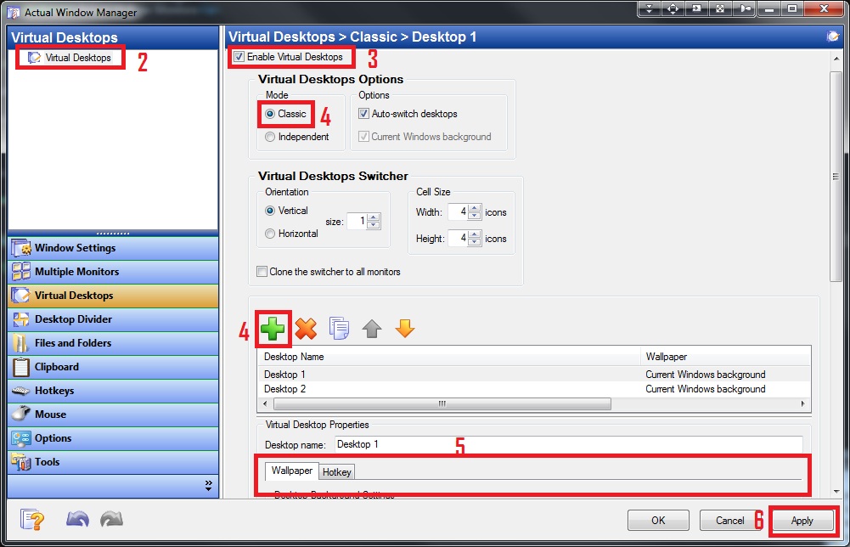Click the icon at header bar right end
Image resolution: width=850 pixels, height=547 pixels.
833,37
